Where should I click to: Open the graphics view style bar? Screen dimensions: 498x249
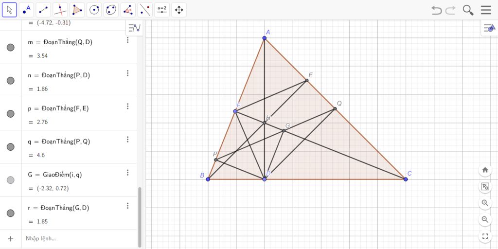(489, 29)
